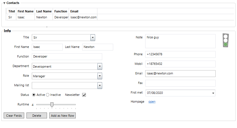Click the row header of Isaac Newton row
The height and width of the screenshot is (128, 237).
pyautogui.click(x=6, y=17)
